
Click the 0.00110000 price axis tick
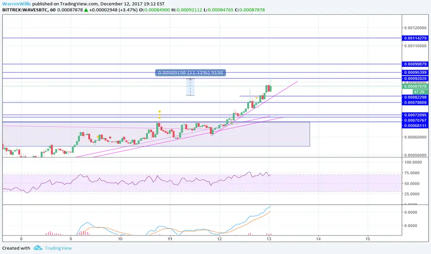(x=415, y=46)
